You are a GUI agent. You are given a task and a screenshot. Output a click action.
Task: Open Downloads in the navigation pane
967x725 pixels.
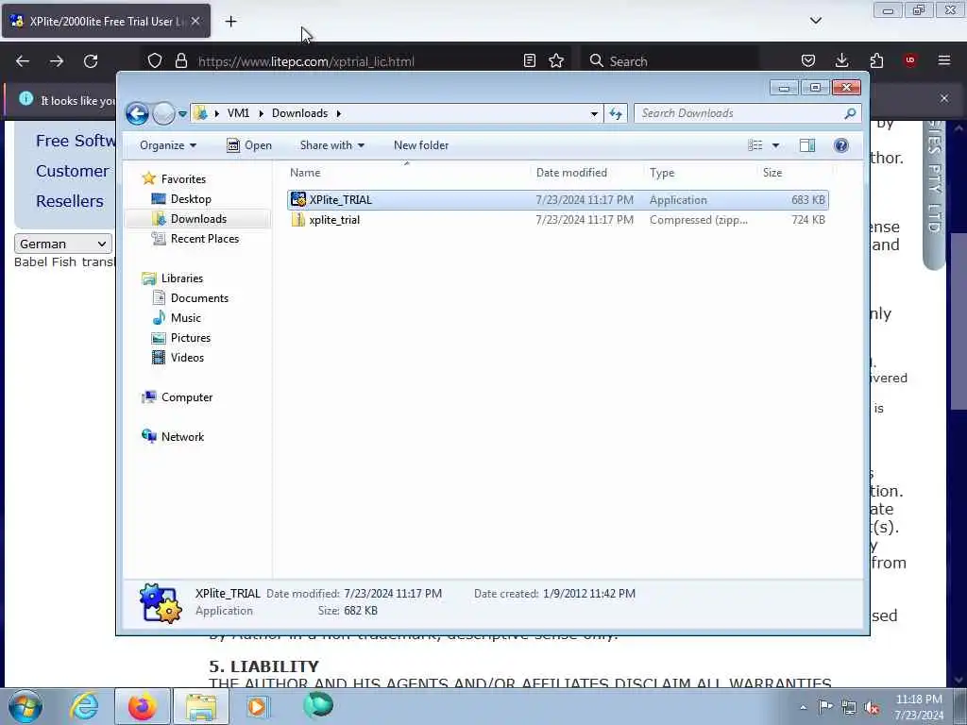[198, 219]
